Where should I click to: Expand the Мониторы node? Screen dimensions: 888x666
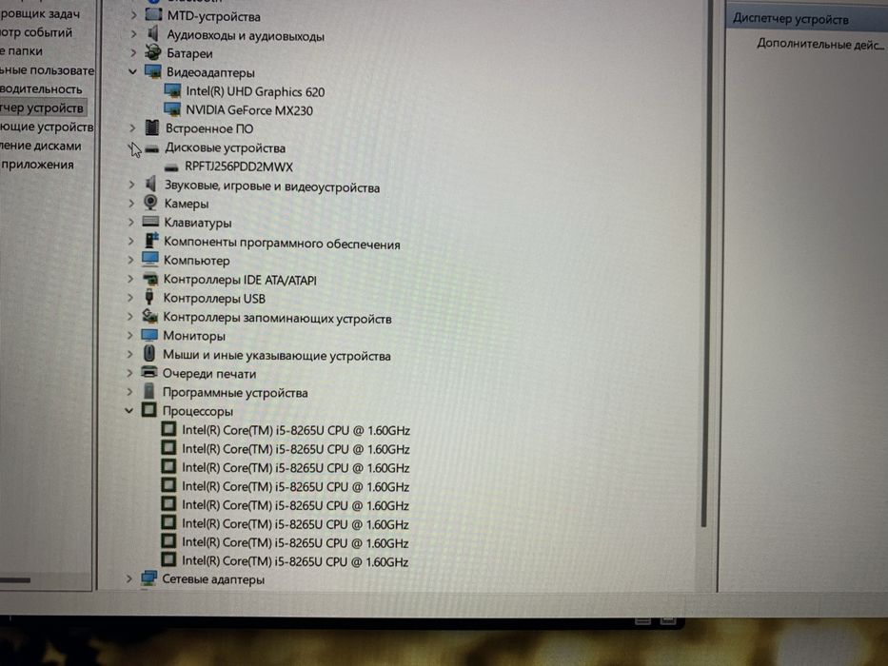pos(130,335)
